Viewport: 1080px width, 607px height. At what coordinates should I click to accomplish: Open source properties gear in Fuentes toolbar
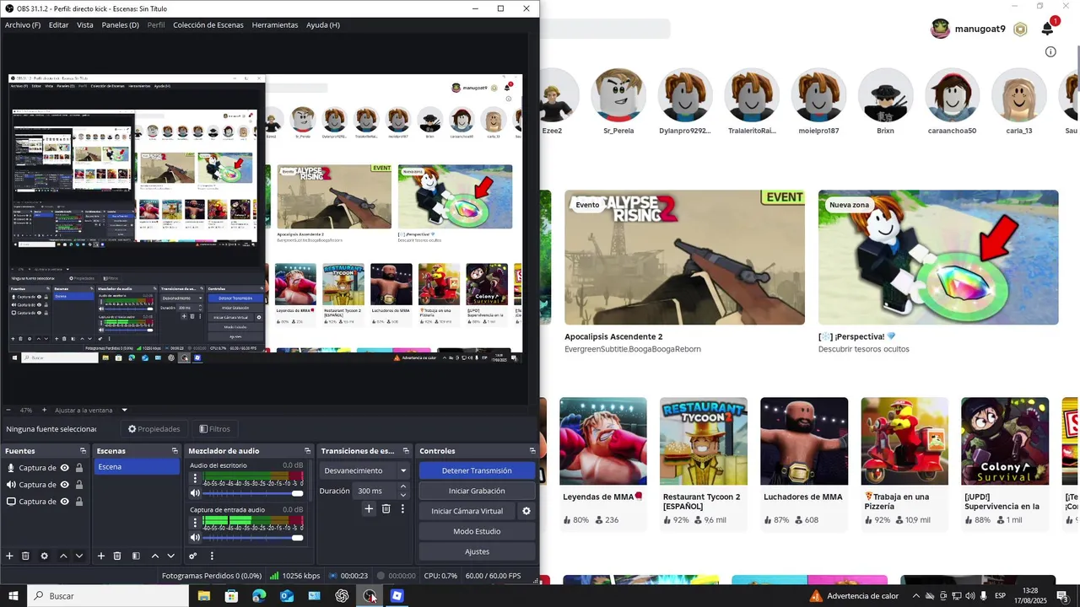click(44, 556)
